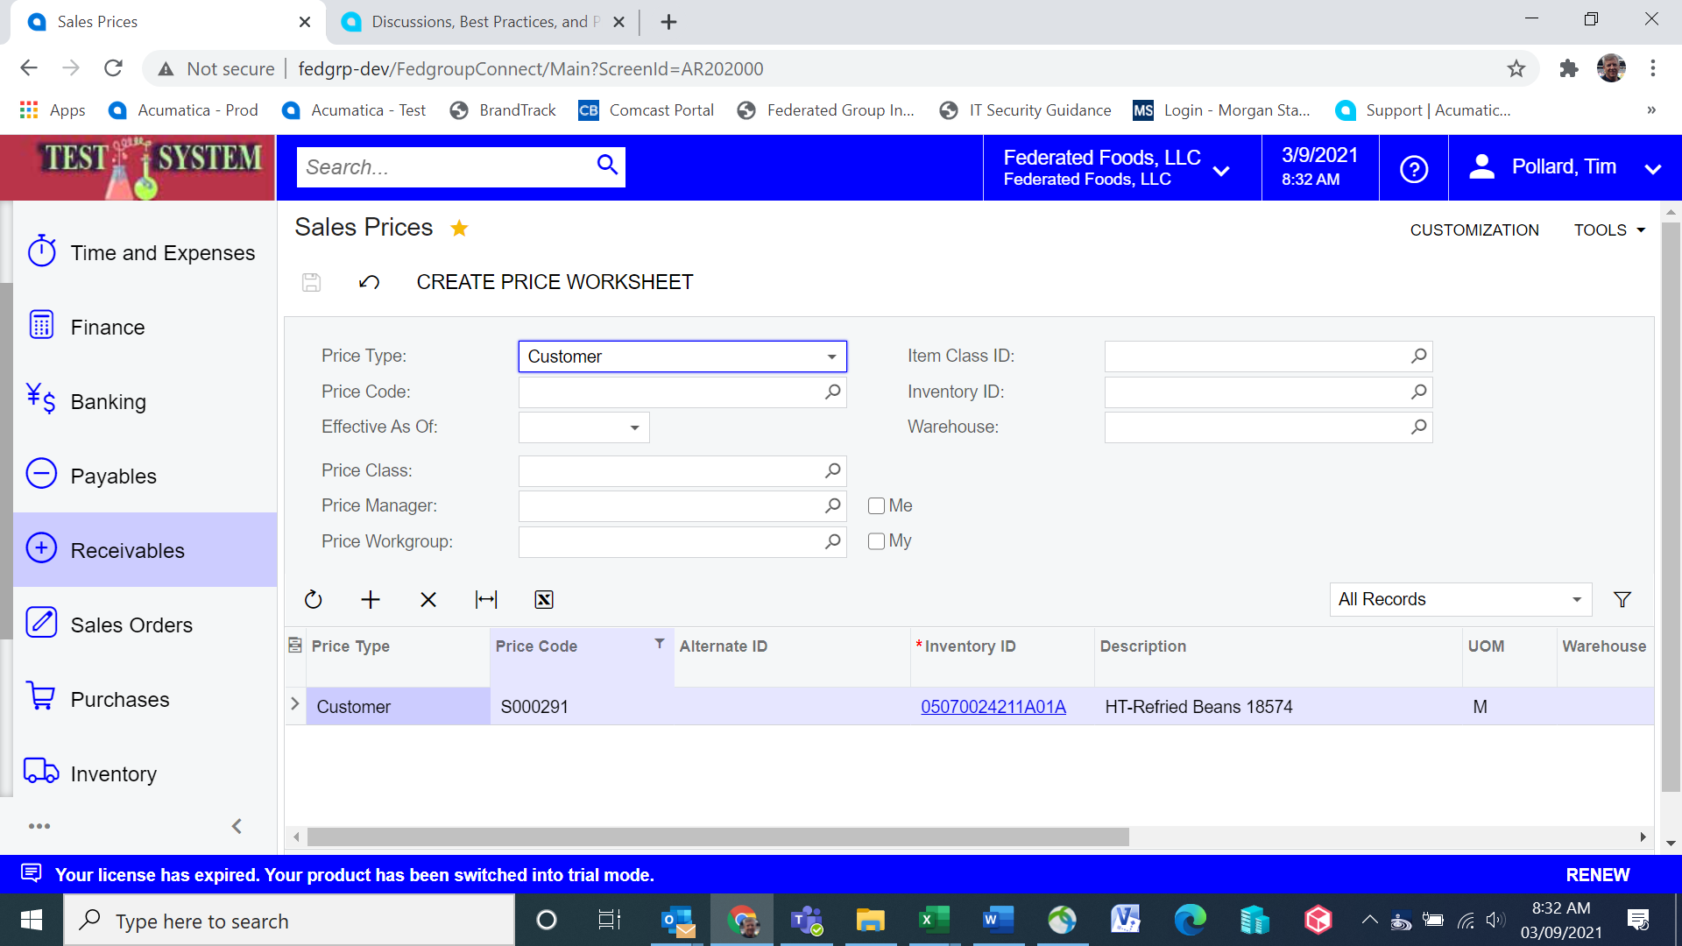Click the Customization button
1682x946 pixels.
1474,229
